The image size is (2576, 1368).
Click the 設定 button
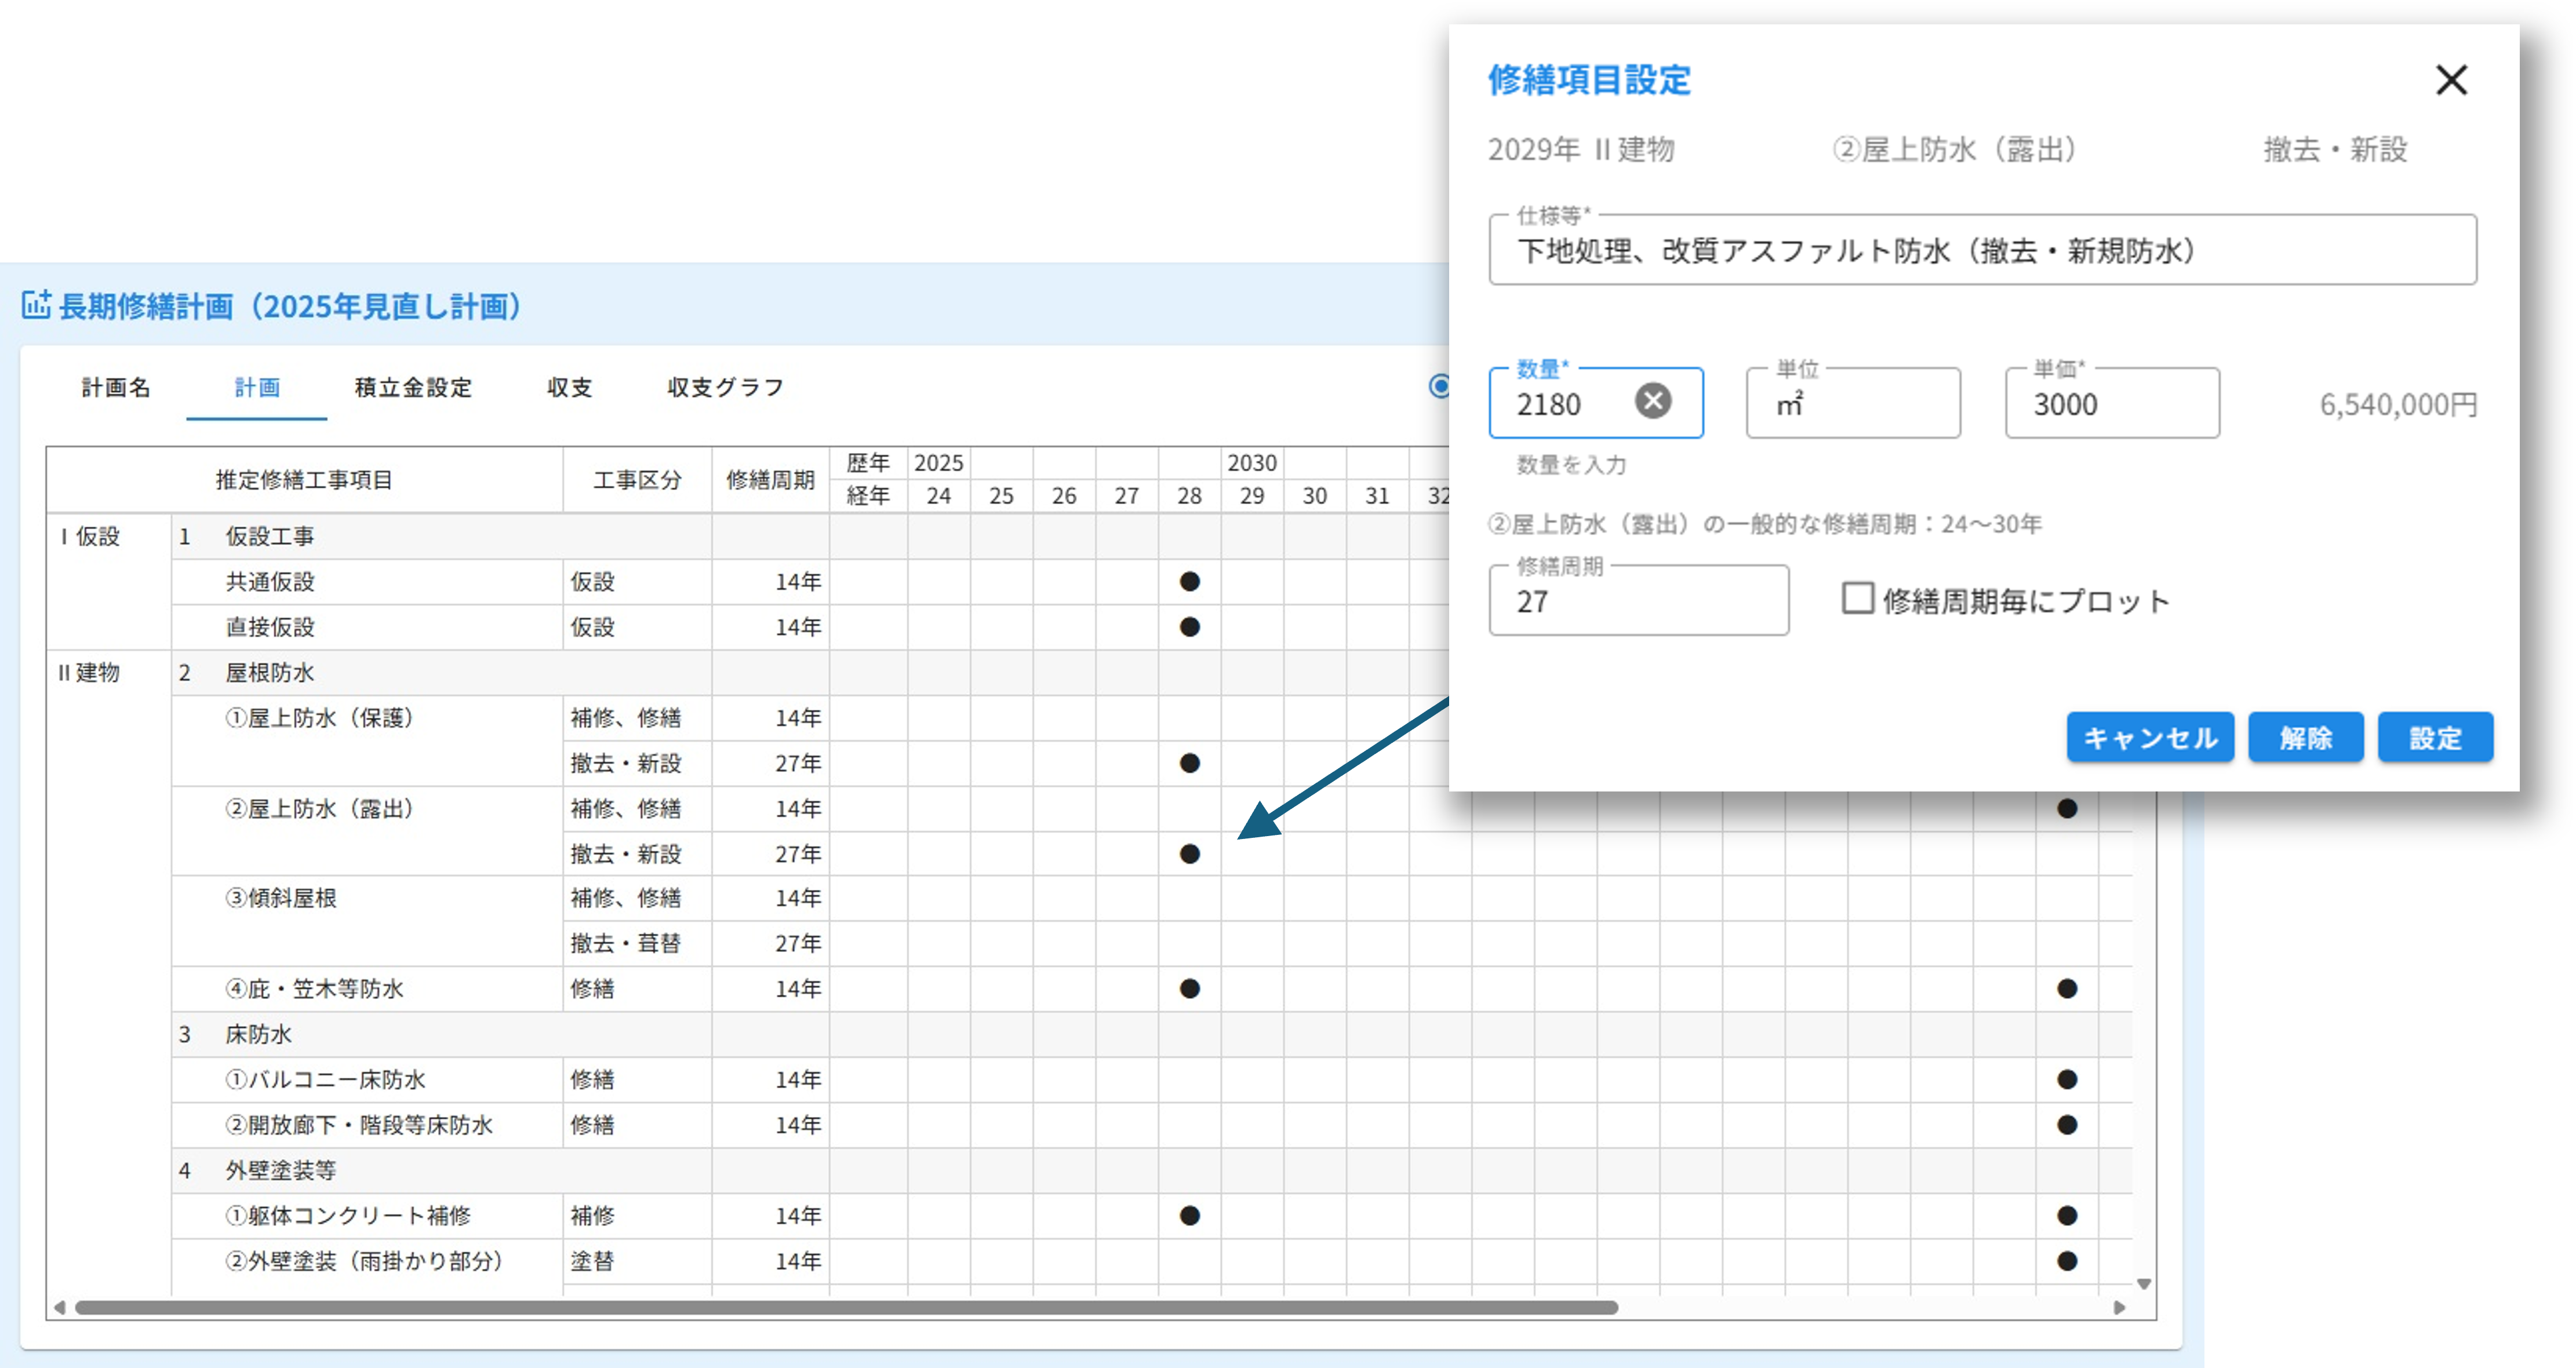(x=2435, y=738)
